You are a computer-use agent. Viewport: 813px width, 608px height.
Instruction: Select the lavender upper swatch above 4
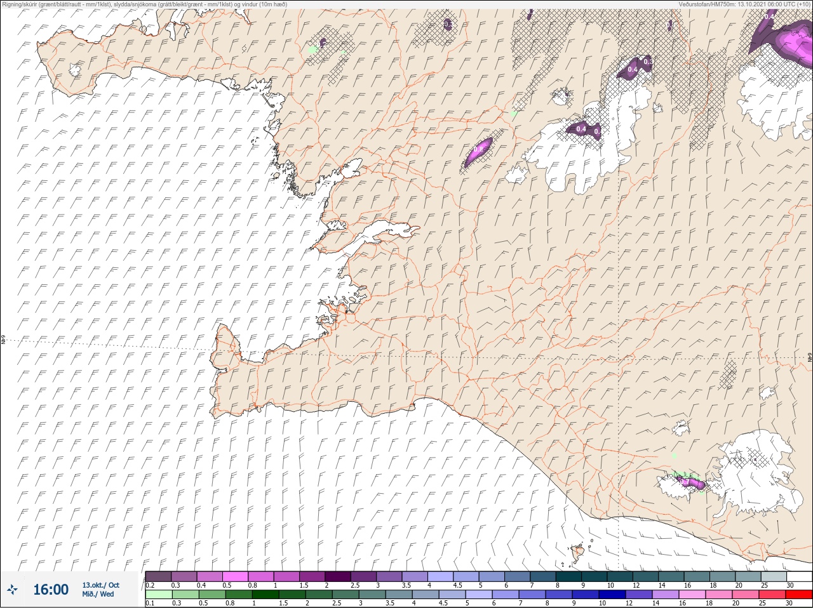click(440, 576)
